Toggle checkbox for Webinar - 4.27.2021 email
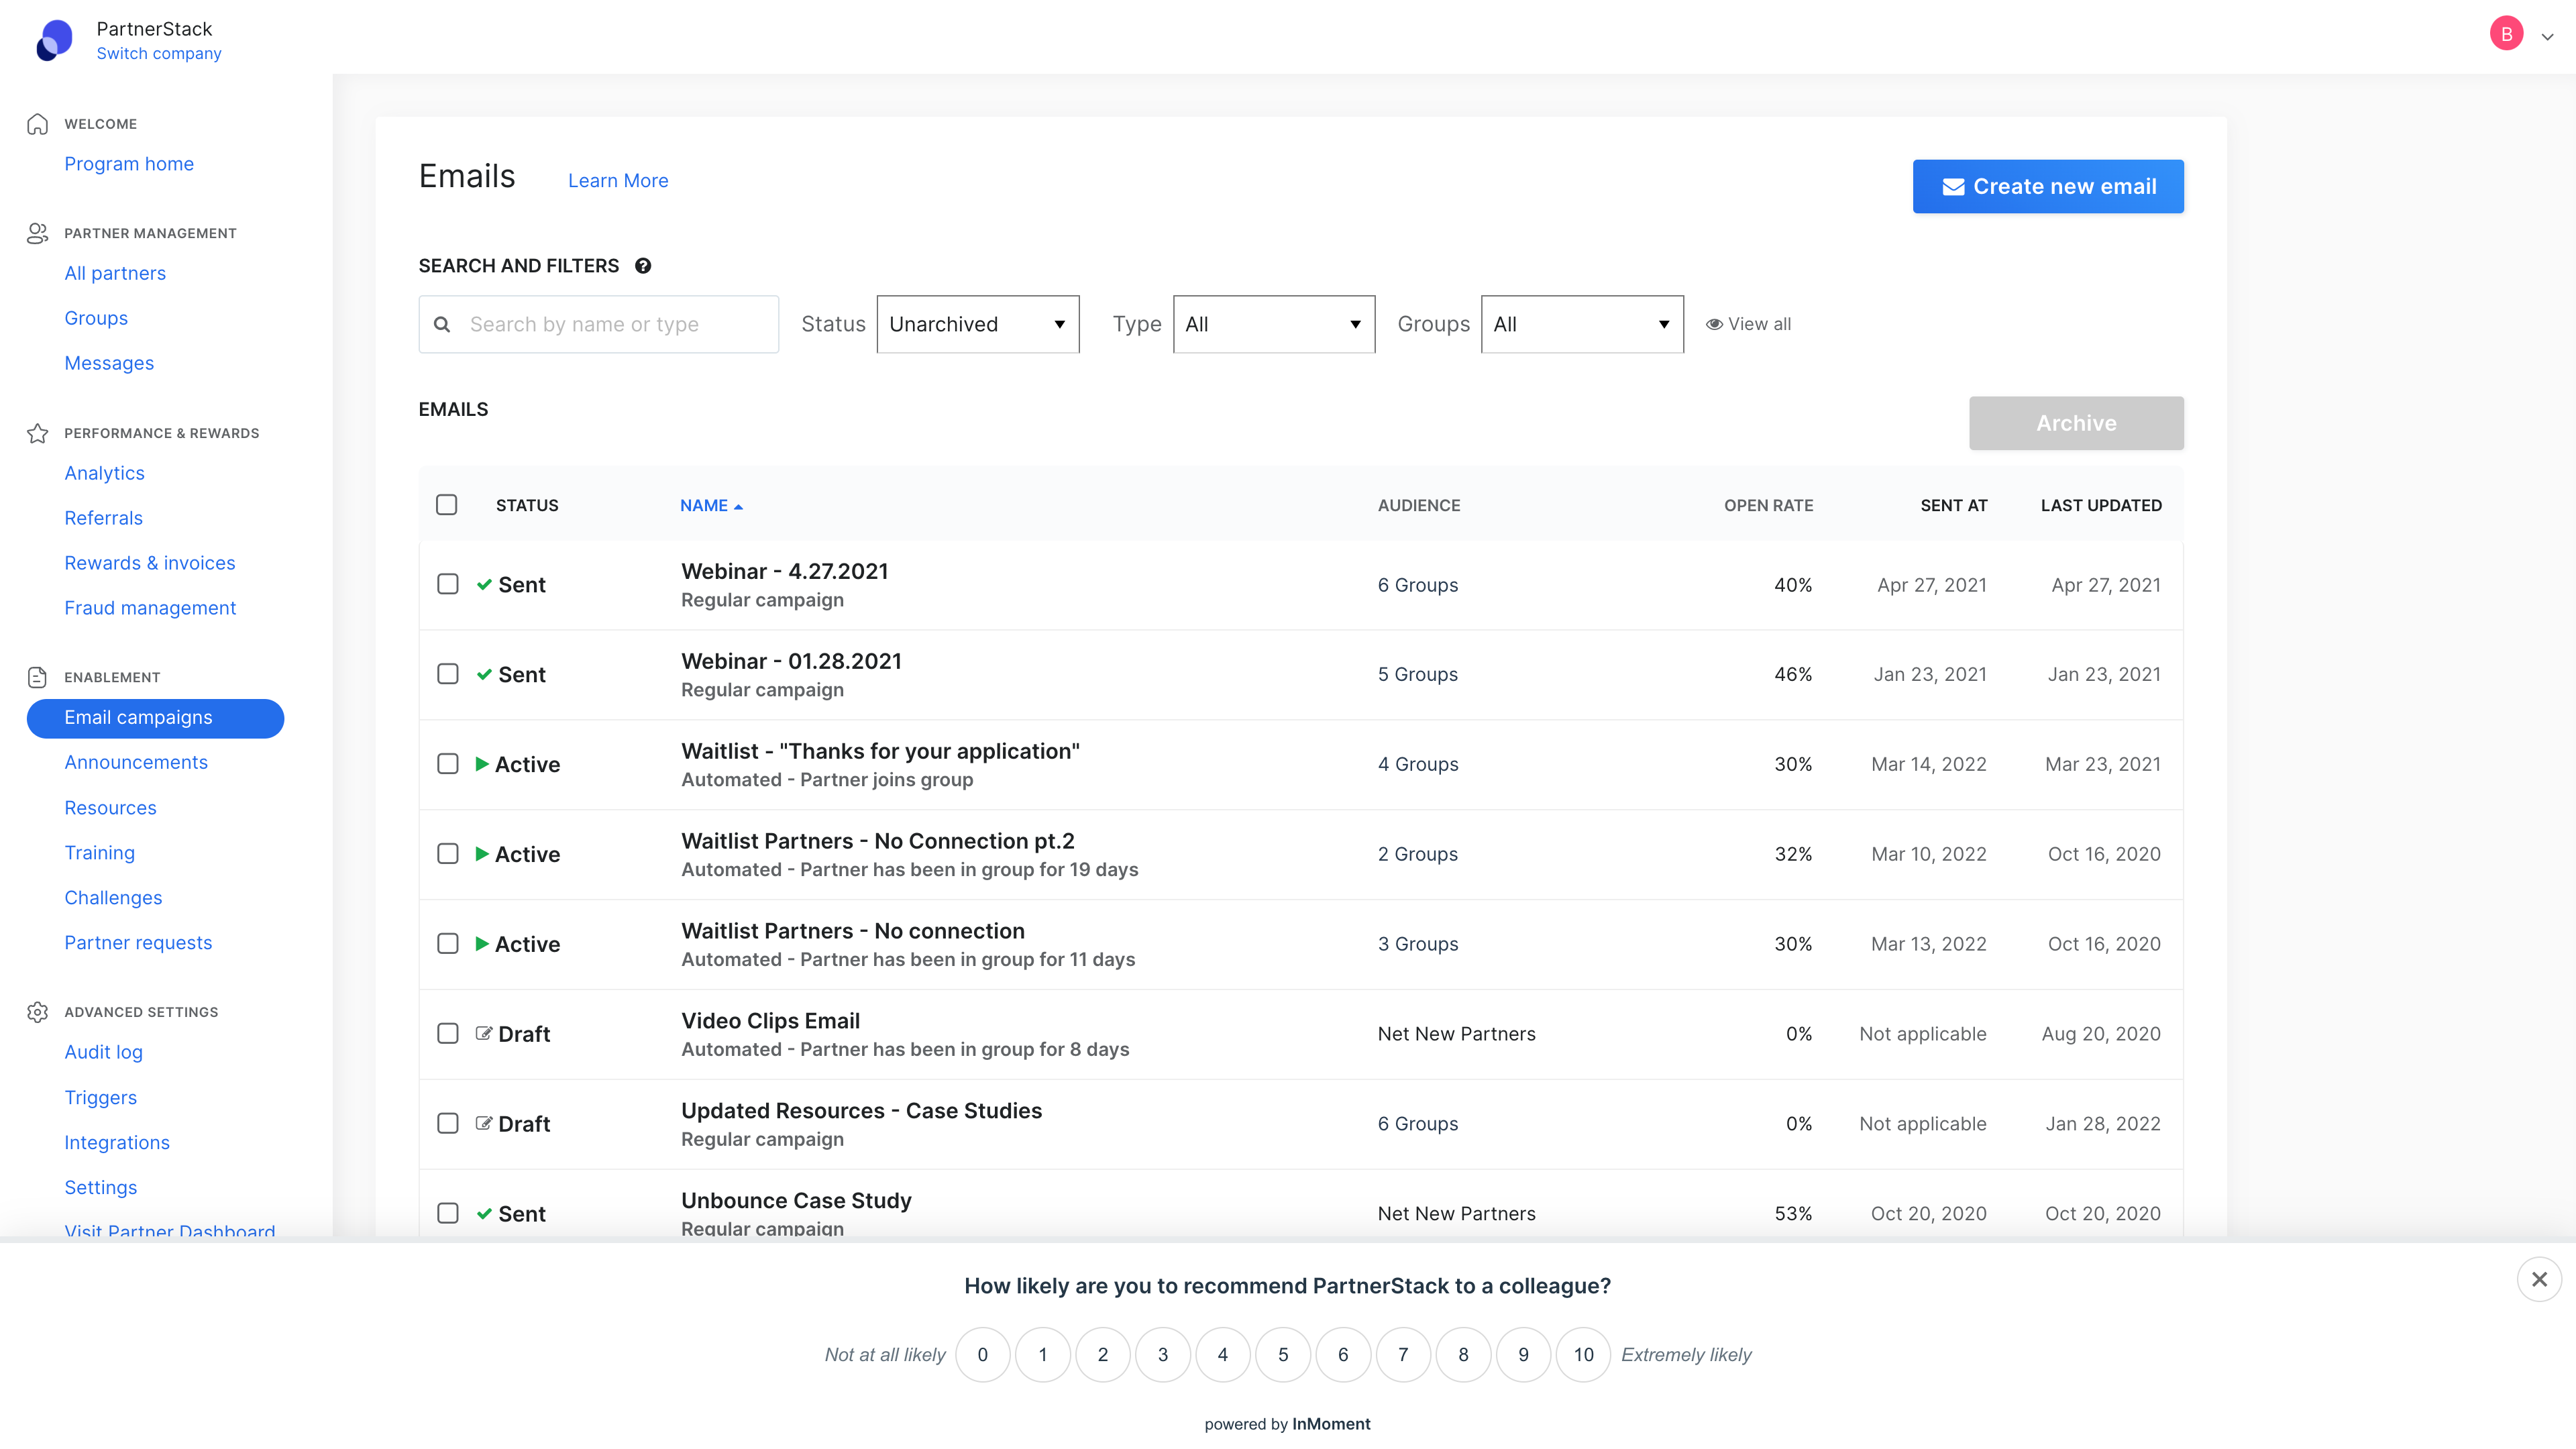 447,584
